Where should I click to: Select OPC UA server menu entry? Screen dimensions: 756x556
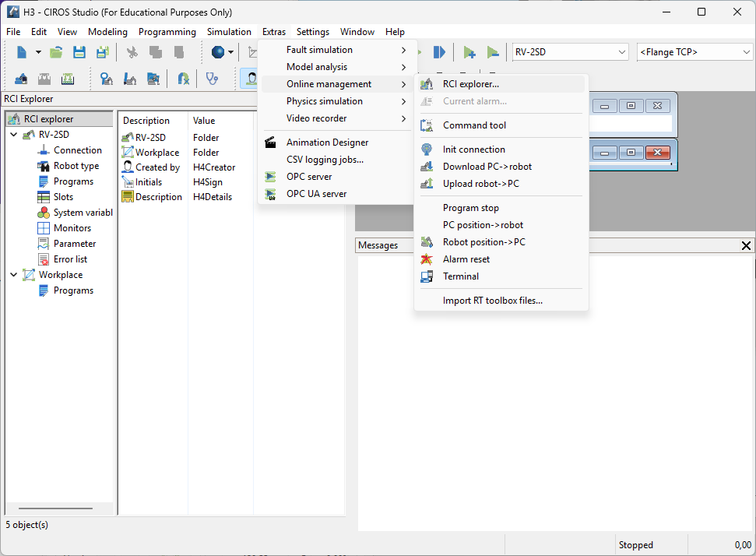click(336, 194)
